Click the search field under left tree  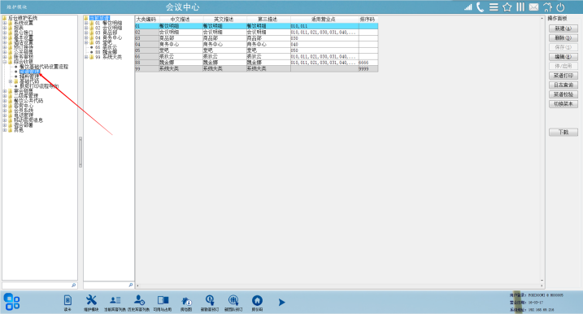click(x=39, y=285)
